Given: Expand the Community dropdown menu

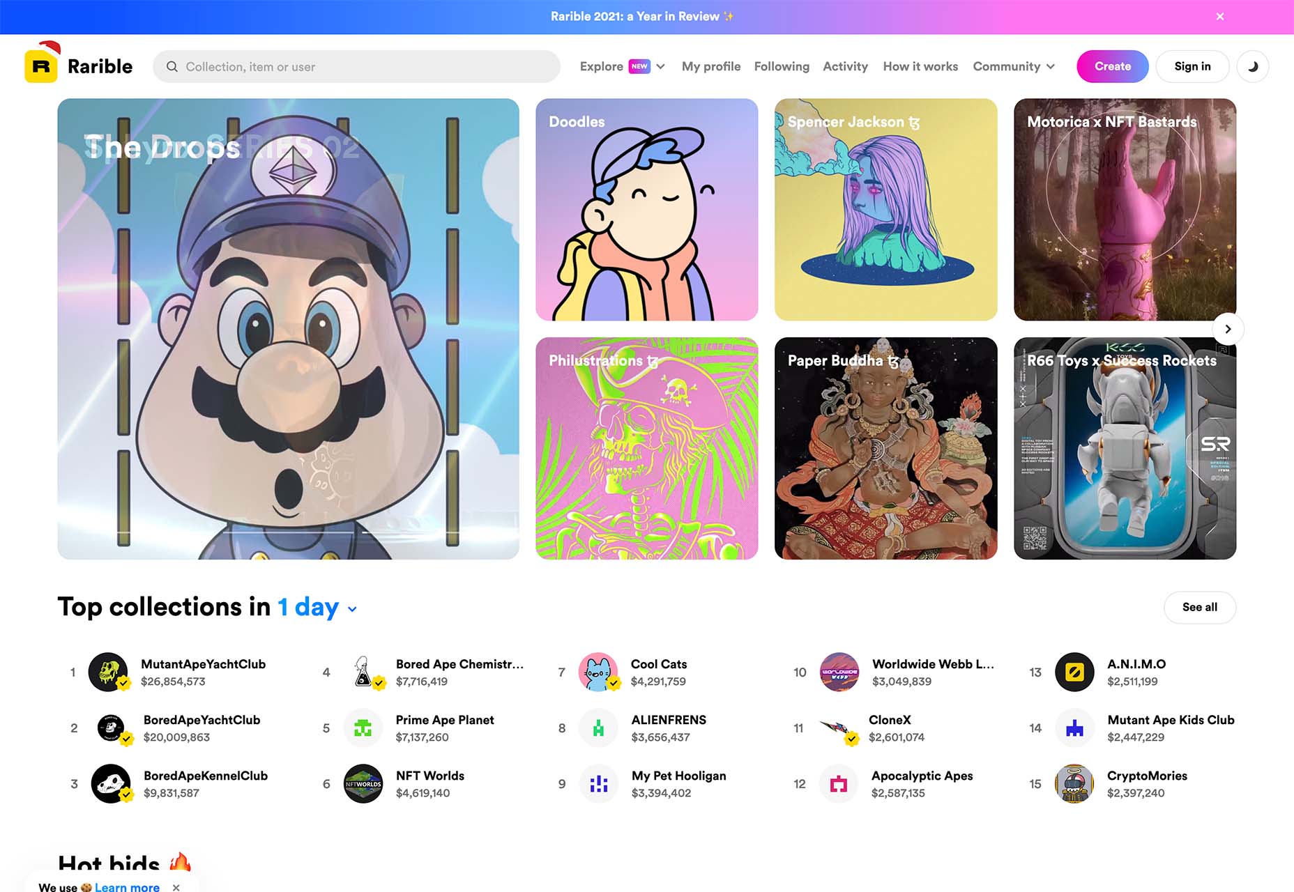Looking at the screenshot, I should tap(1014, 66).
